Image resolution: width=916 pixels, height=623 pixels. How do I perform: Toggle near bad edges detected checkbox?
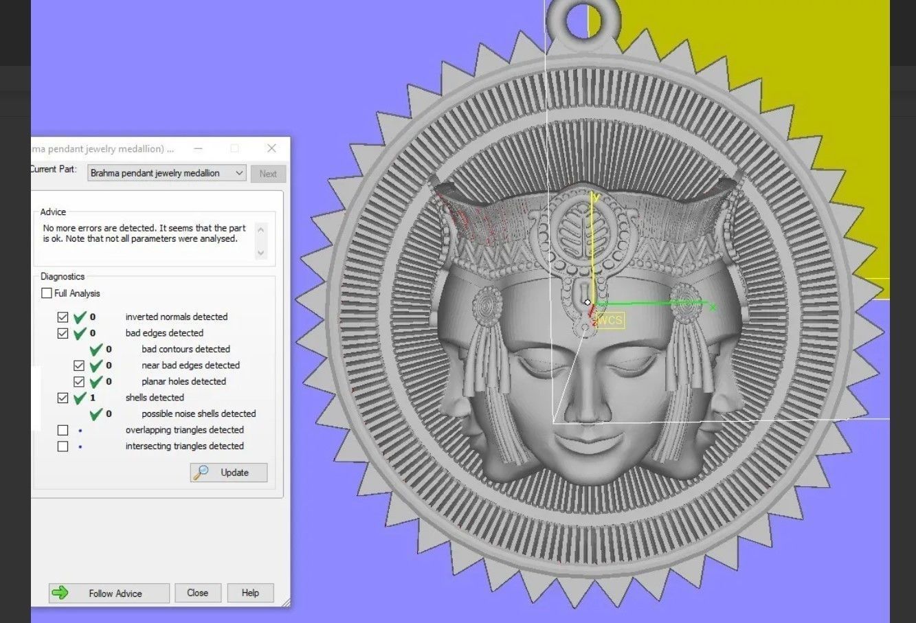(x=79, y=365)
